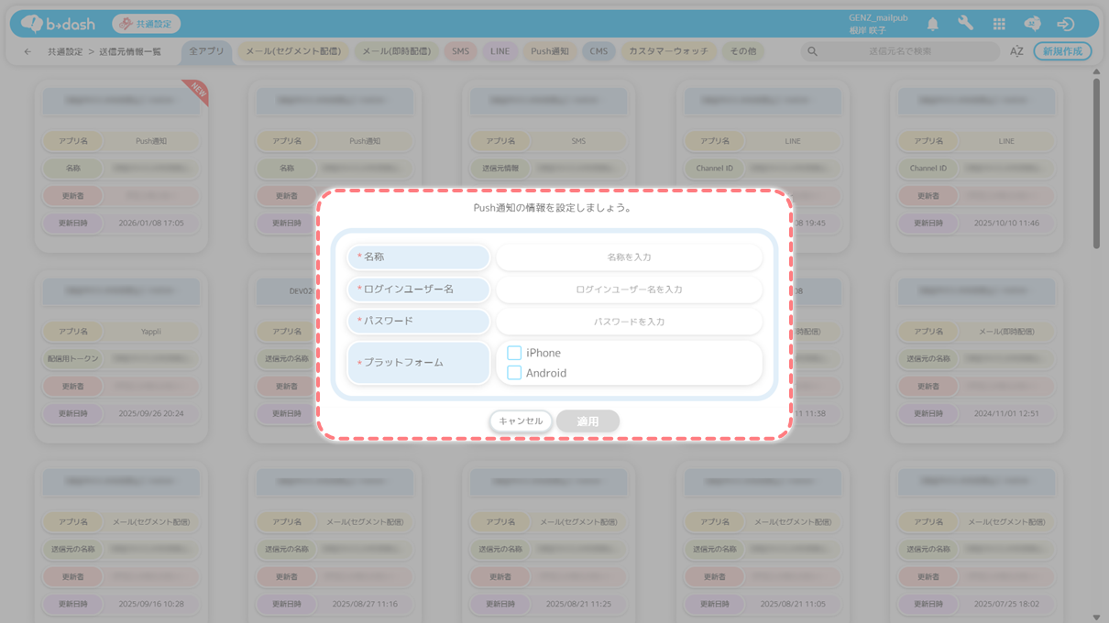Click the logout arrow icon
1109x623 pixels.
(1065, 24)
